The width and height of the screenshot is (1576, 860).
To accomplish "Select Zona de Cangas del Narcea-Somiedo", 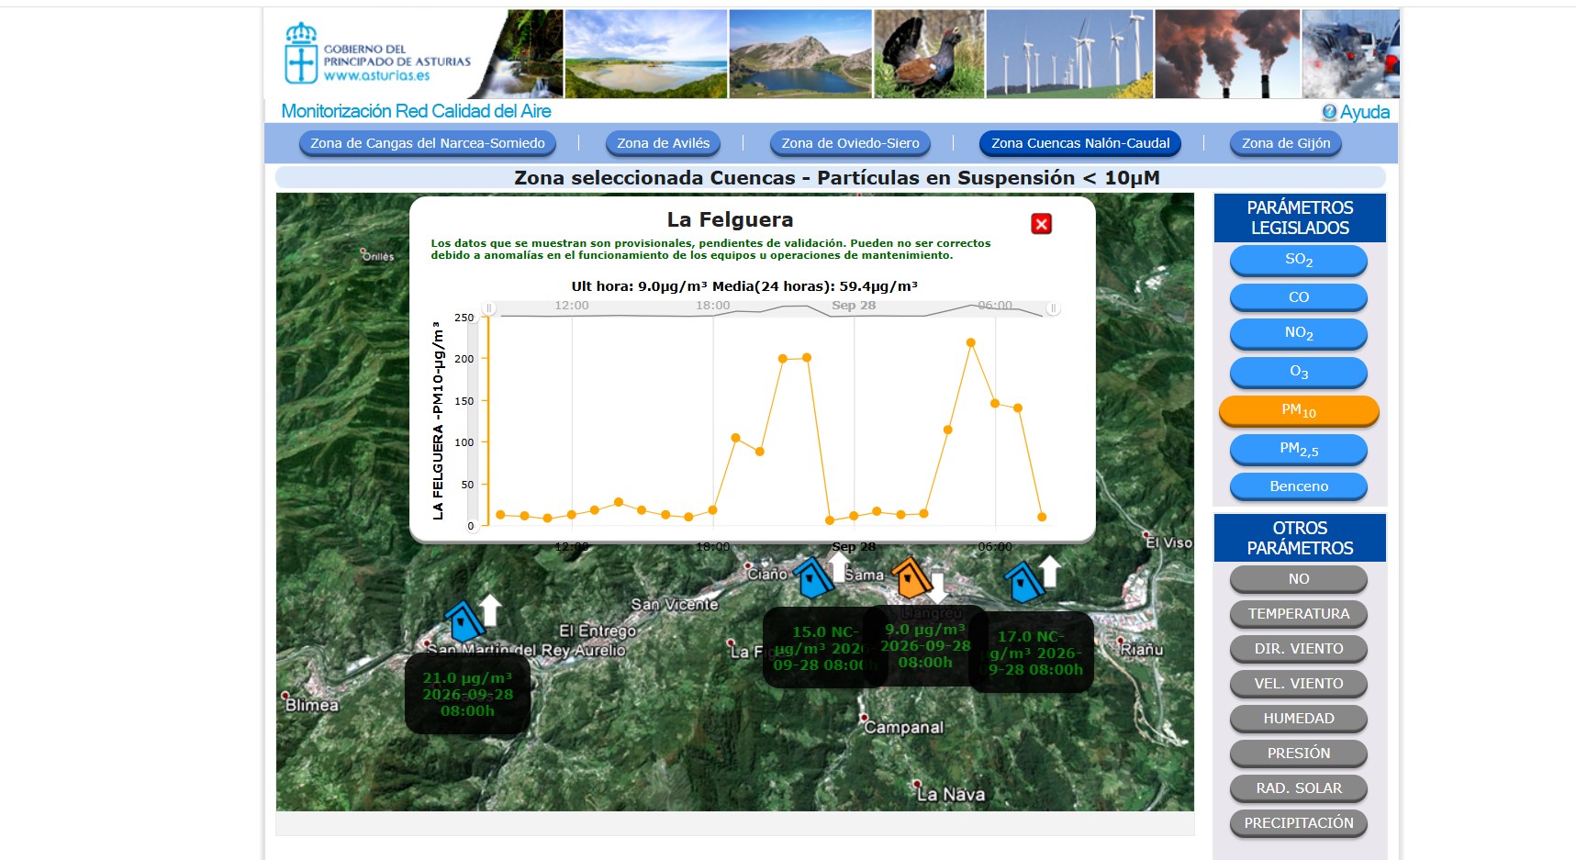I will point(427,143).
